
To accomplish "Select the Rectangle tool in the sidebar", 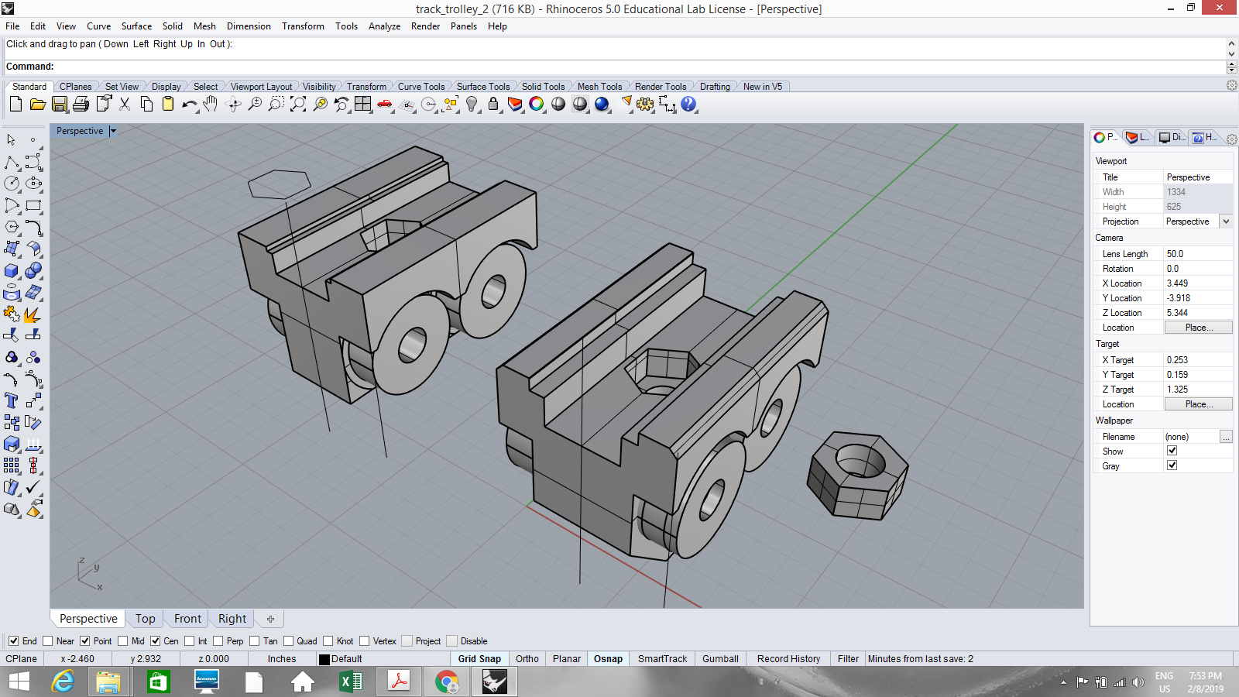I will (33, 205).
